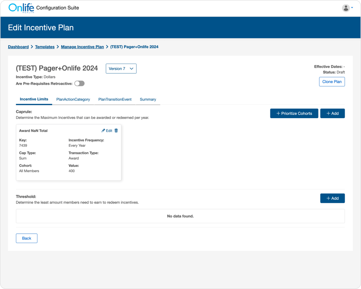Switch to the Incentive Limits tab
Screen dimensions: 361x289
[34, 99]
